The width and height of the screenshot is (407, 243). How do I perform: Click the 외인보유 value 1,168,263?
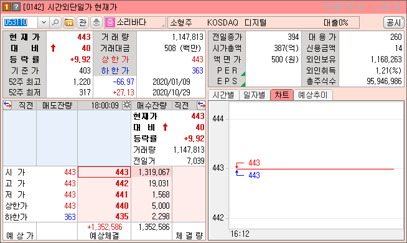386,59
